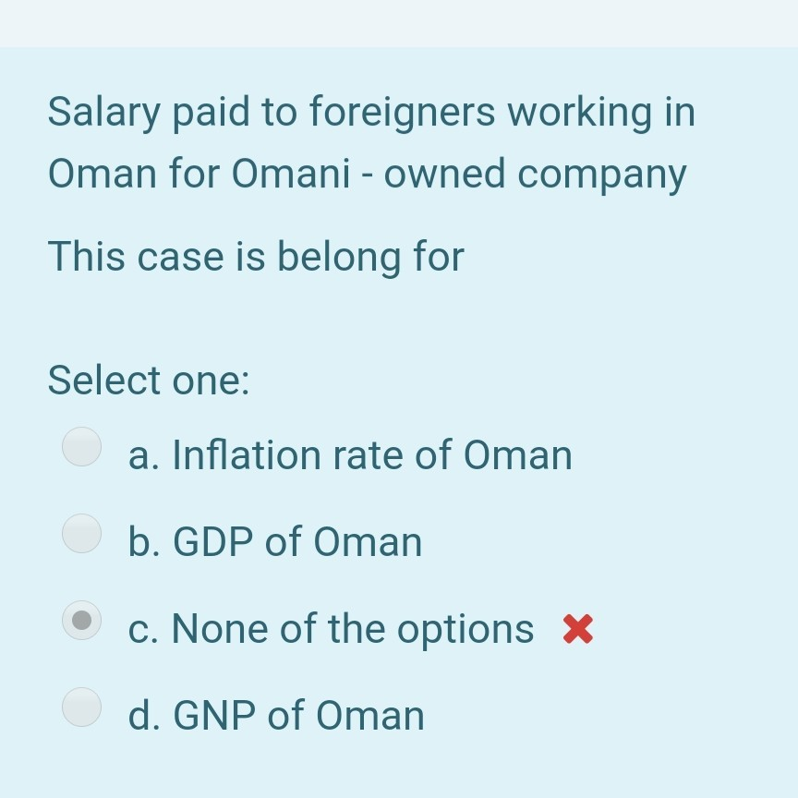Screen dimensions: 798x798
Task: Click the white question area background header
Action: (399, 23)
